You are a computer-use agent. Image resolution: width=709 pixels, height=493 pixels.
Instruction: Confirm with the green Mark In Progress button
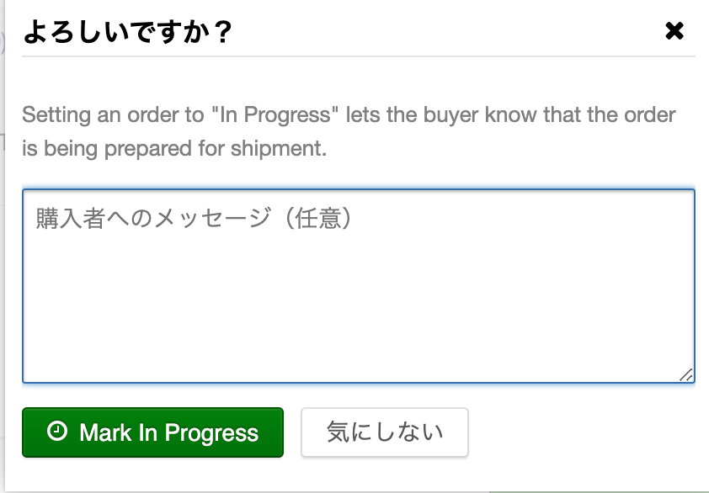click(153, 432)
